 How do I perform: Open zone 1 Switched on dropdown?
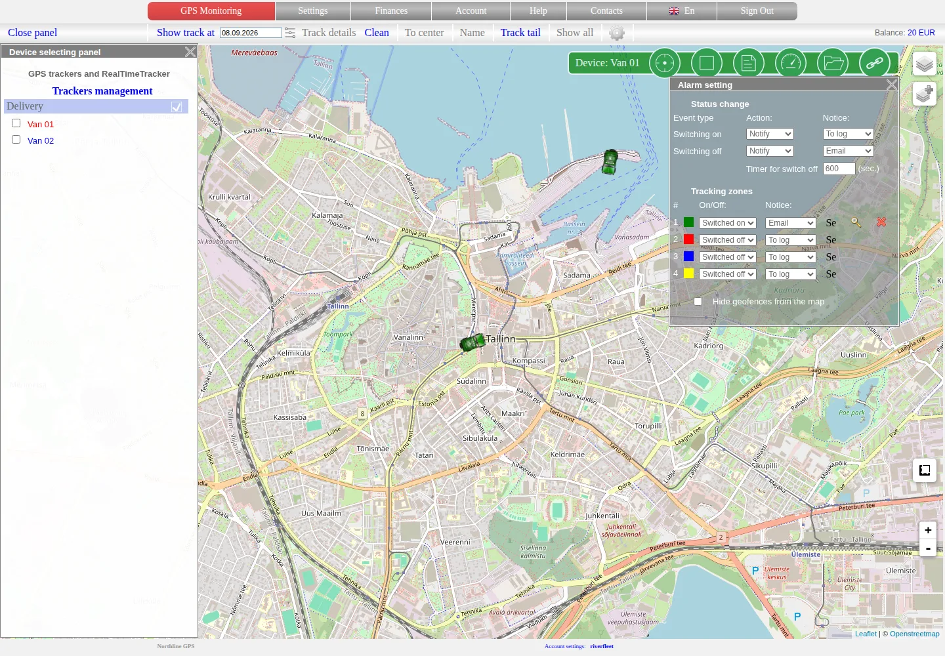[728, 223]
